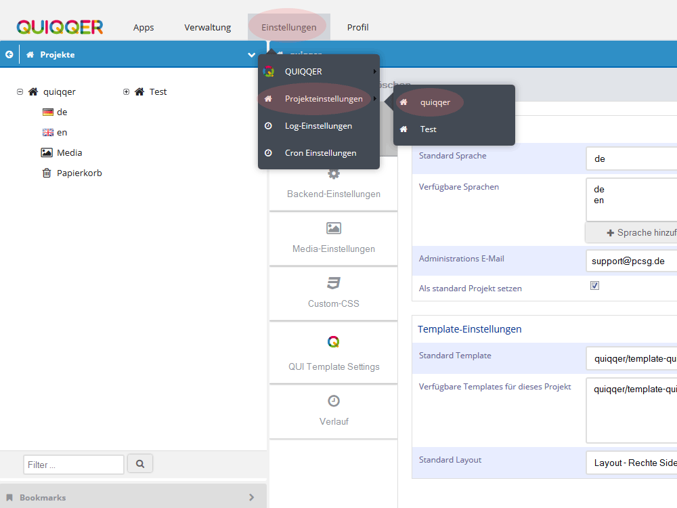677x508 pixels.
Task: Click house icon beside Test in submenu
Action: point(403,129)
